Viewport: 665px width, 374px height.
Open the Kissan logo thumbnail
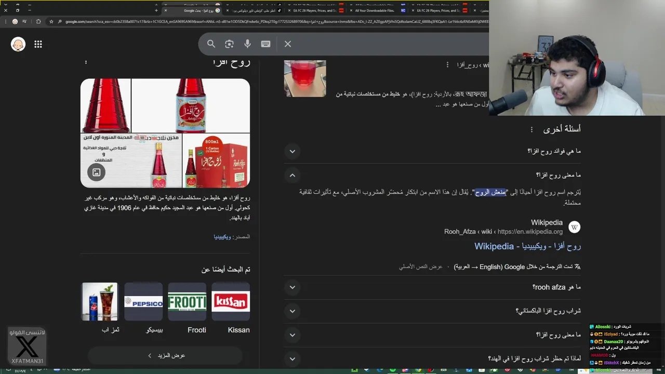tap(231, 301)
